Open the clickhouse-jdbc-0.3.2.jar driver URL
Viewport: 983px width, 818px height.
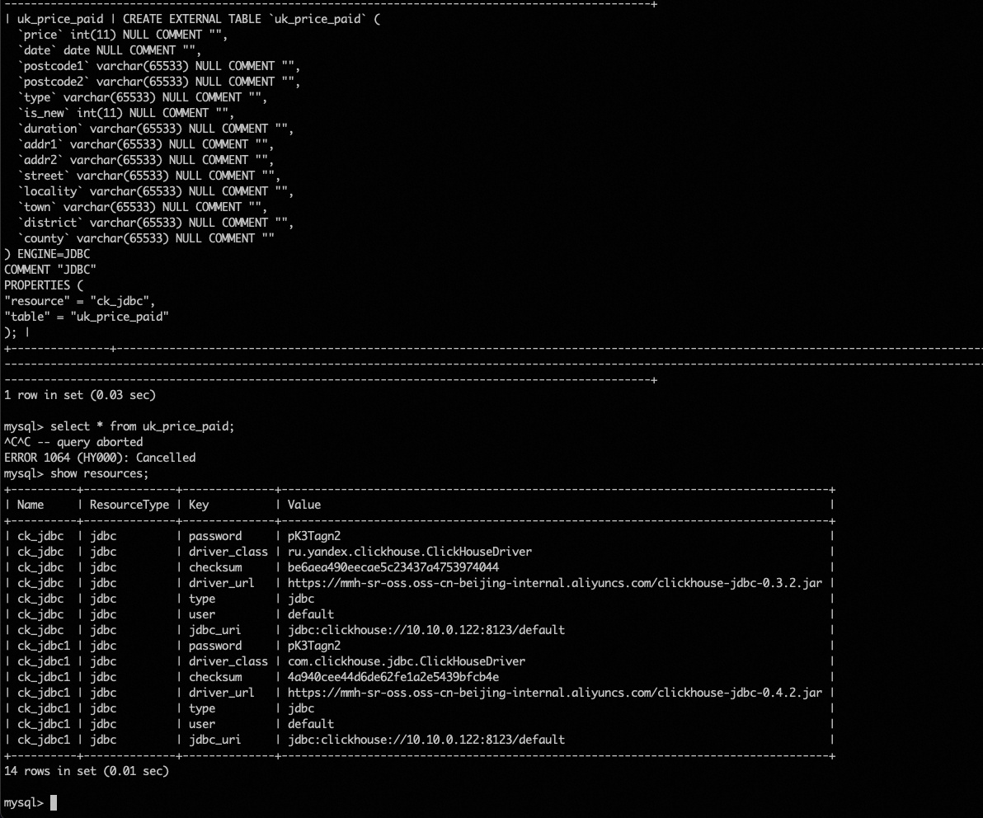coord(554,583)
